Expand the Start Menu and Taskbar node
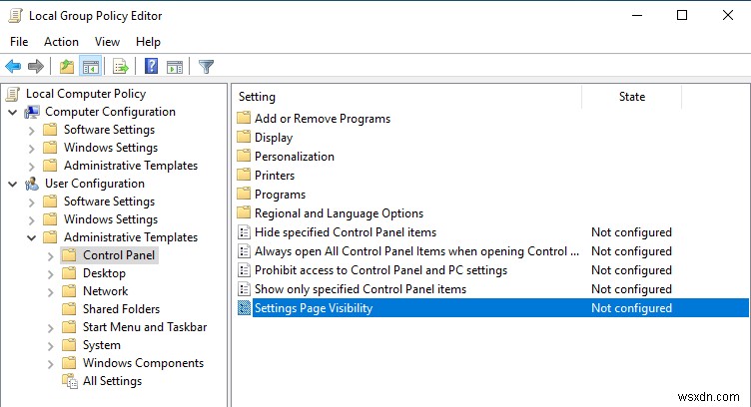 click(51, 328)
